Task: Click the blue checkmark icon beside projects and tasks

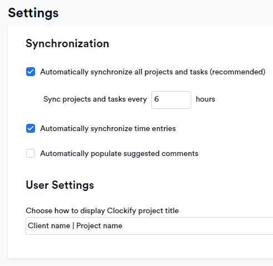Action: (x=31, y=72)
